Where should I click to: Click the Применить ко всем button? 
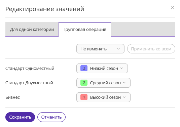pyautogui.click(x=151, y=49)
